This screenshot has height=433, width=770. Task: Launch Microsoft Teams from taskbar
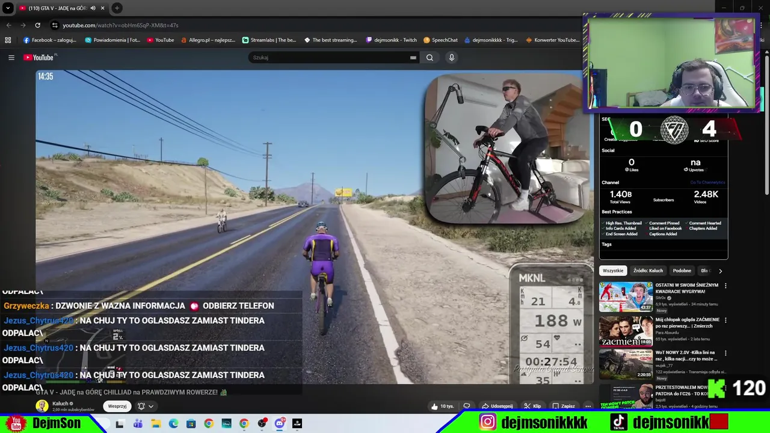tap(138, 424)
